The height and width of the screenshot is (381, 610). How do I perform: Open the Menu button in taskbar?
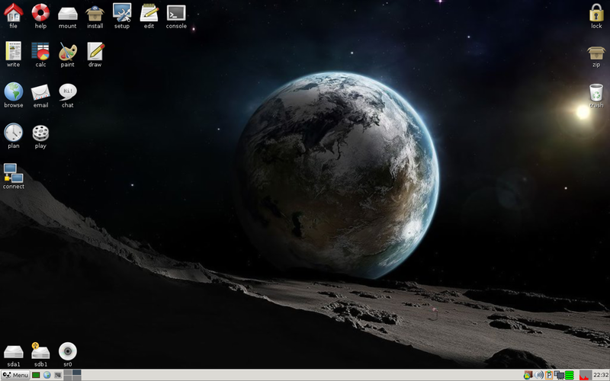coord(15,375)
